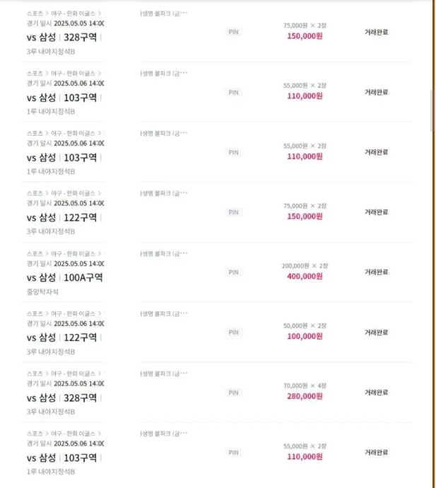
Task: Click the PIN badge beside the 400,000원 listing
Action: pyautogui.click(x=234, y=272)
